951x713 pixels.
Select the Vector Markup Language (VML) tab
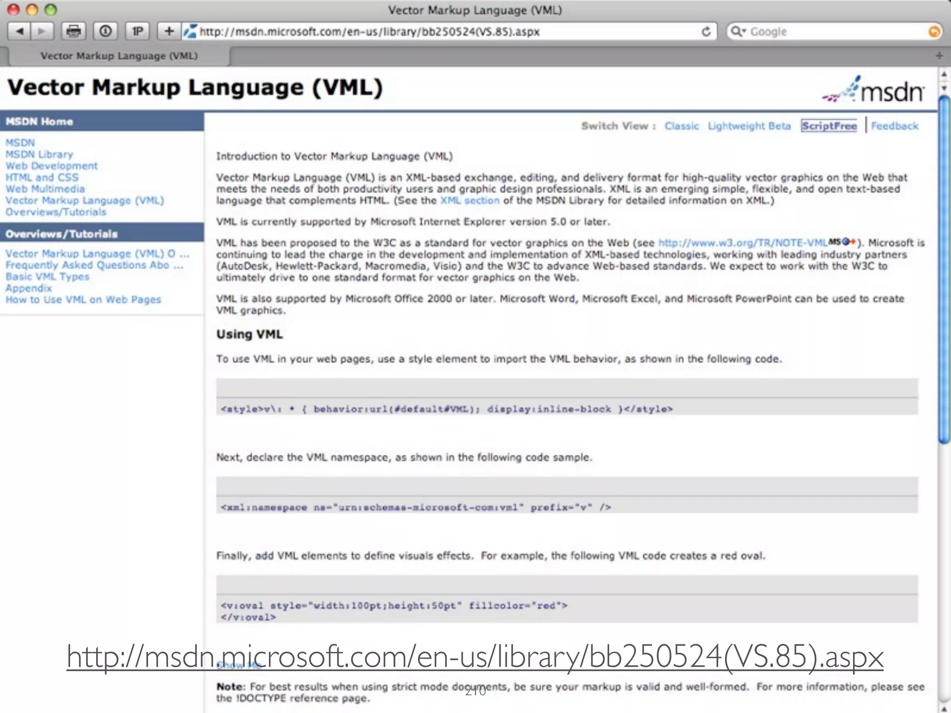pyautogui.click(x=119, y=56)
